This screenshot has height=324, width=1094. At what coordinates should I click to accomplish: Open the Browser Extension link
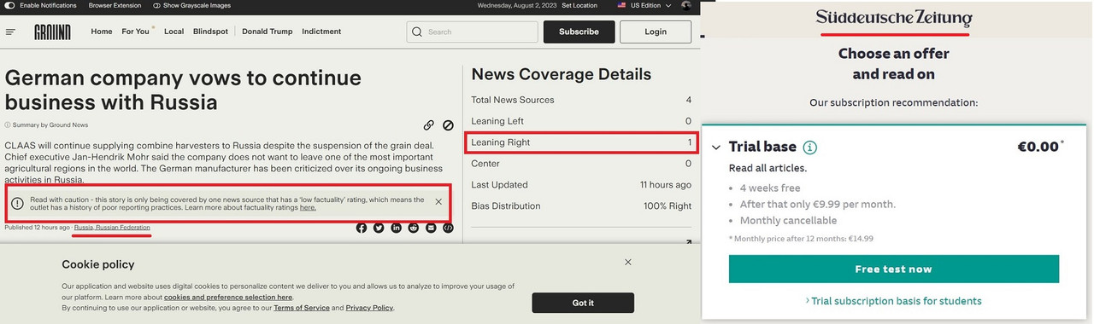[x=115, y=5]
